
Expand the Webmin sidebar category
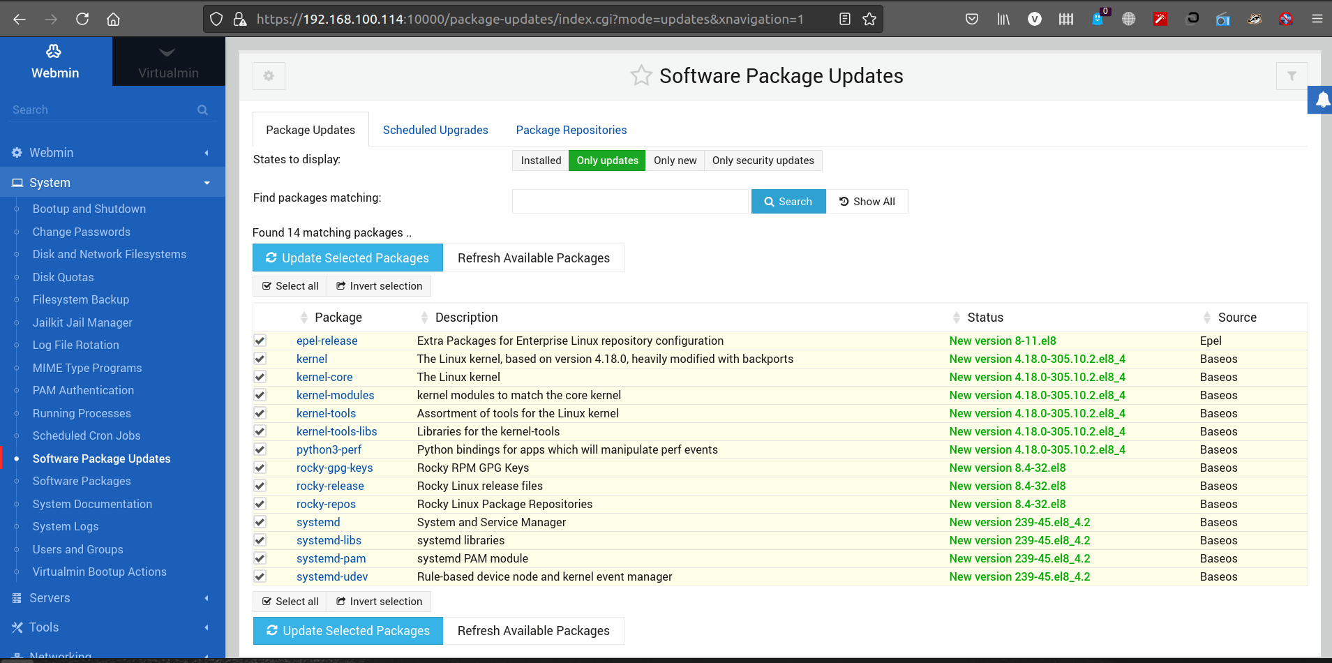pos(112,153)
